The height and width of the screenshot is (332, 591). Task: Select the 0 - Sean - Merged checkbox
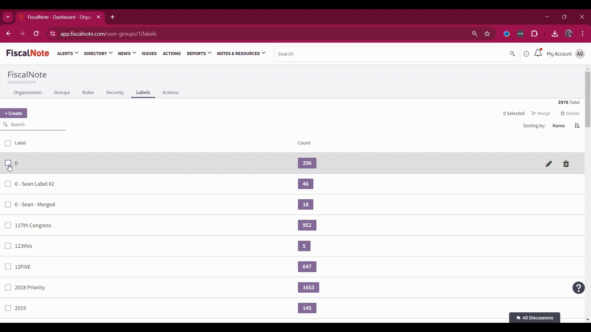pyautogui.click(x=8, y=204)
